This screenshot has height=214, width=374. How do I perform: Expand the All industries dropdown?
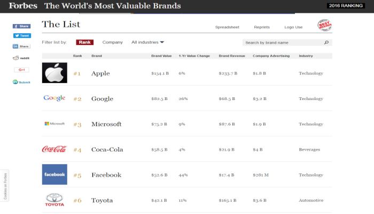[x=147, y=42]
